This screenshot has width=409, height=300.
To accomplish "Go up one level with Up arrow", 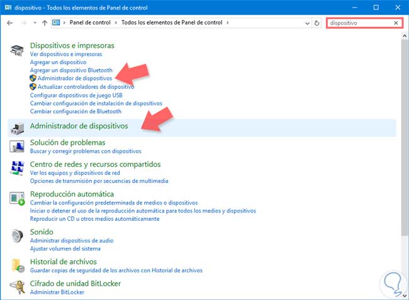I will pos(44,23).
